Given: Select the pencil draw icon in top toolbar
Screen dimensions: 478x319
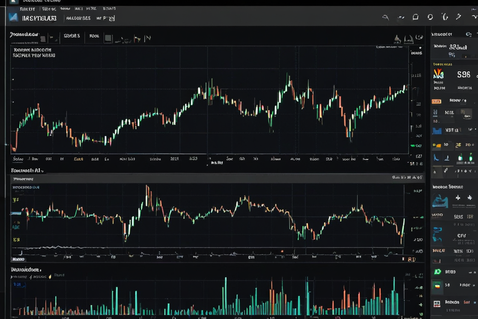Looking at the screenshot, I should (x=459, y=17).
